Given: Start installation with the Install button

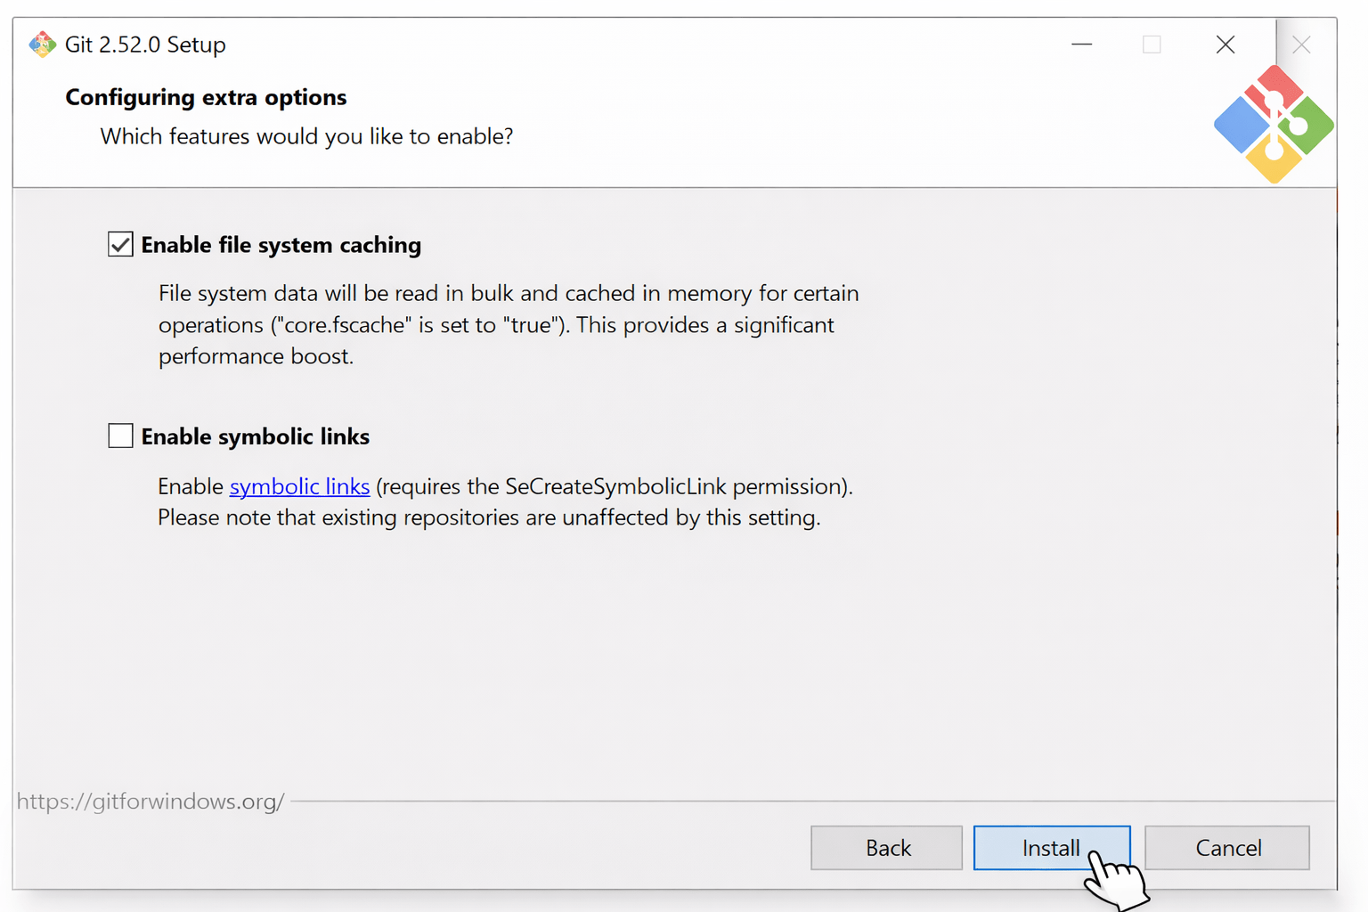Looking at the screenshot, I should pyautogui.click(x=1052, y=848).
